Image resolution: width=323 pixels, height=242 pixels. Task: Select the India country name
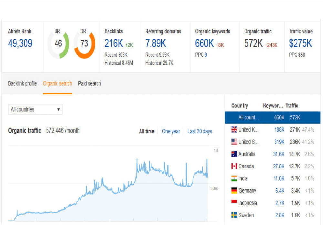(x=243, y=178)
